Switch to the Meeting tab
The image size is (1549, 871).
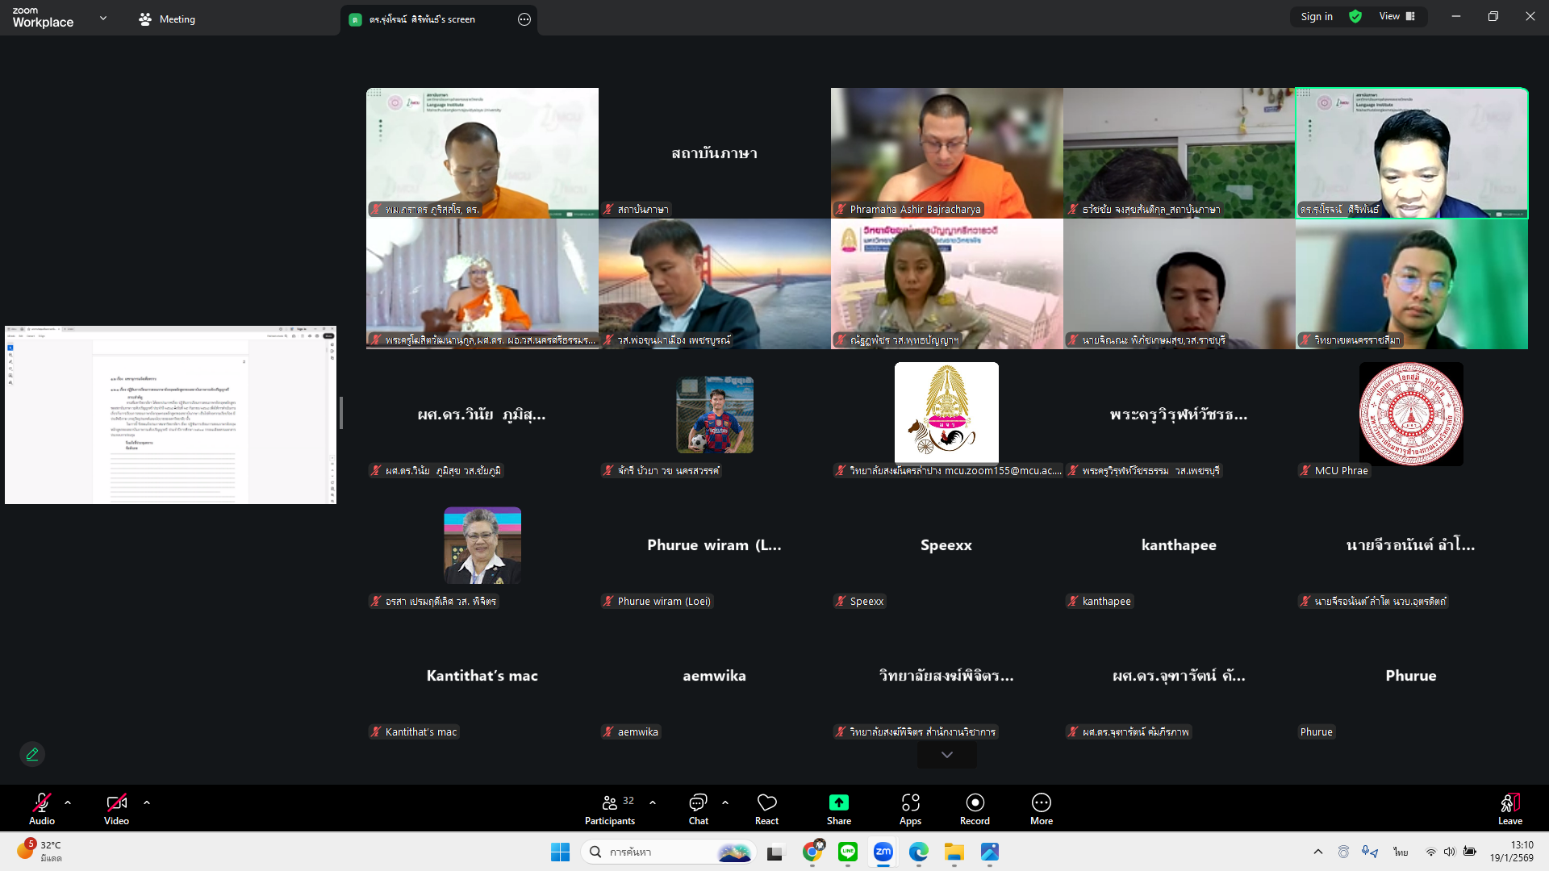pyautogui.click(x=167, y=19)
